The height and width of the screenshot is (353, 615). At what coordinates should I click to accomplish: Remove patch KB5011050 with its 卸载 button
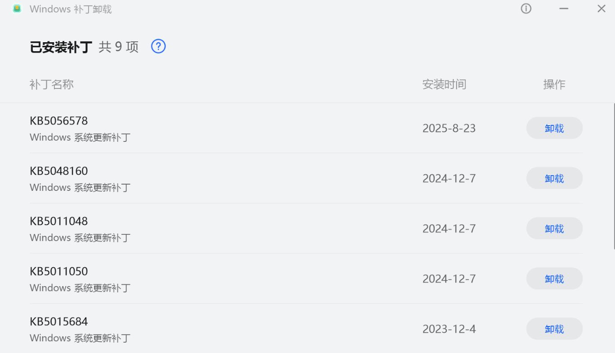(x=554, y=279)
